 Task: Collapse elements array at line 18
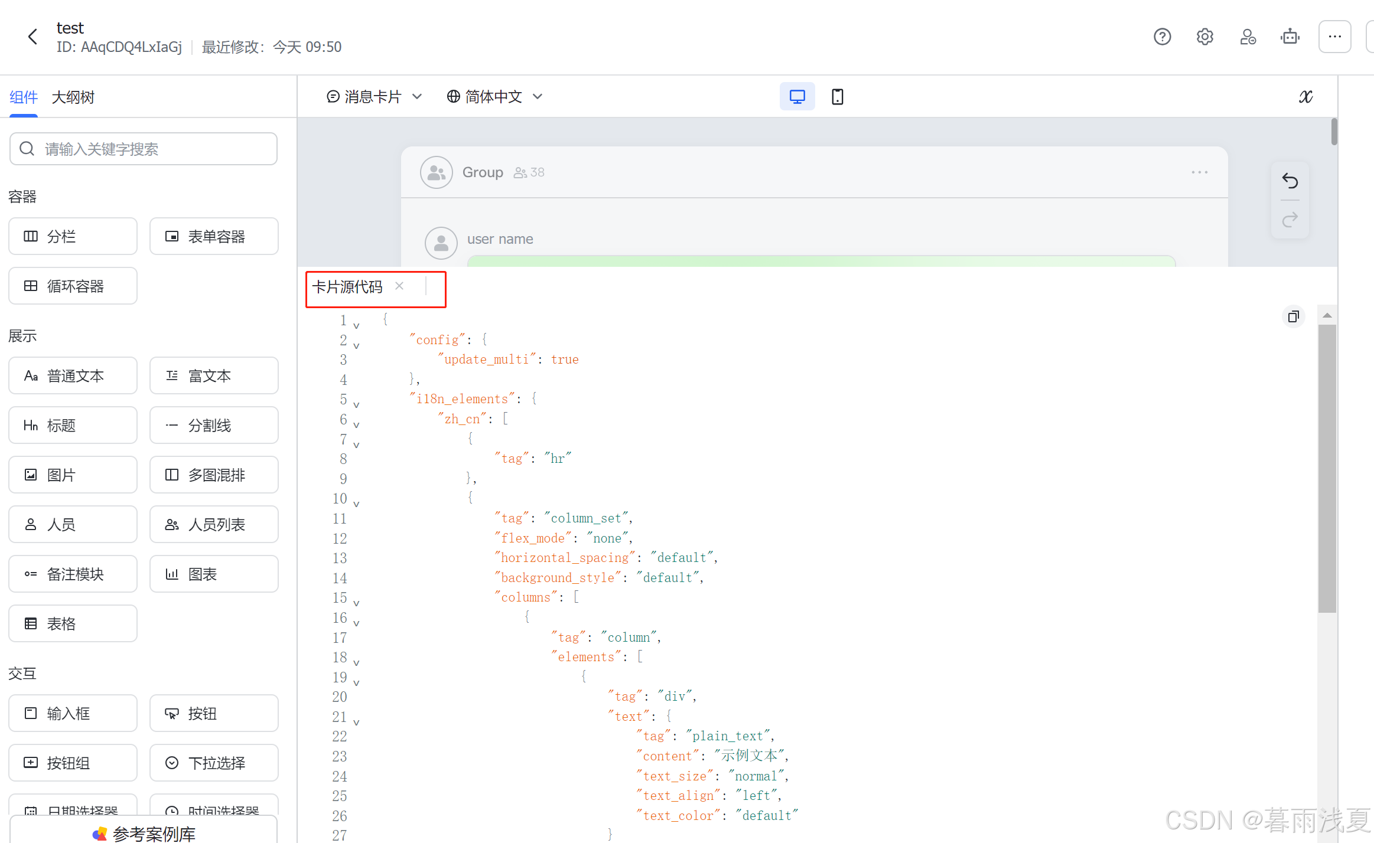(x=356, y=662)
